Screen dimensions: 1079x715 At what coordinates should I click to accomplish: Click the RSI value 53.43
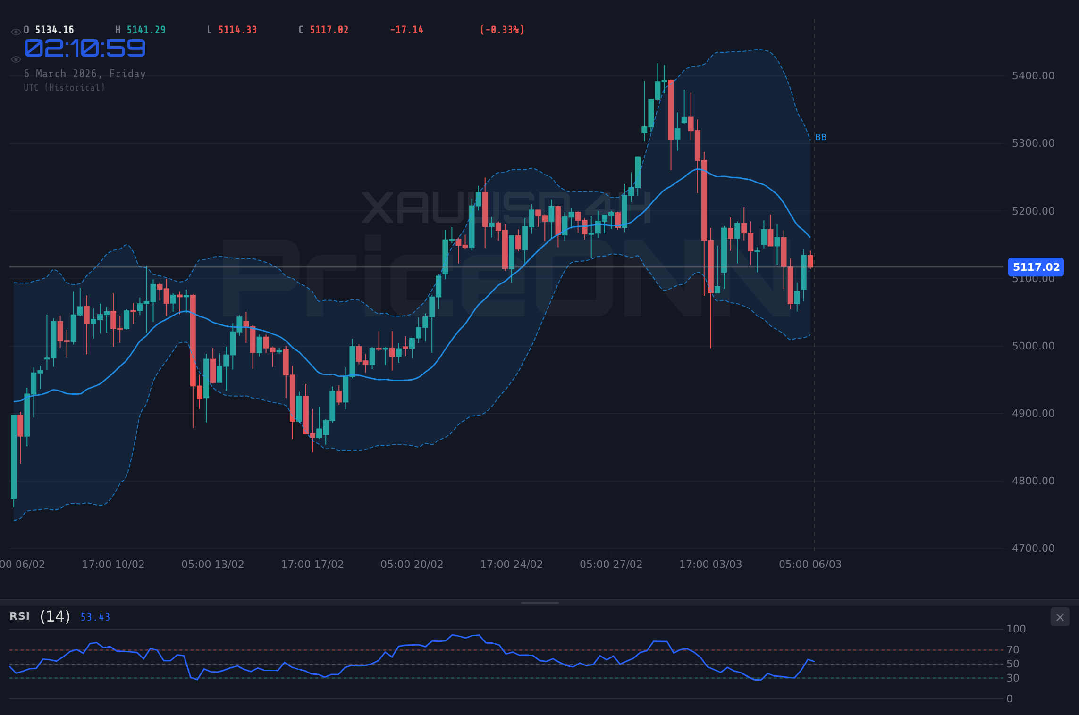pos(95,617)
